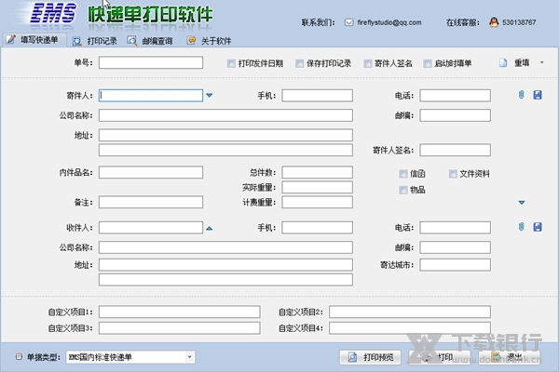The image size is (559, 372).
Task: Click the 打印预览 button
Action: 370,357
